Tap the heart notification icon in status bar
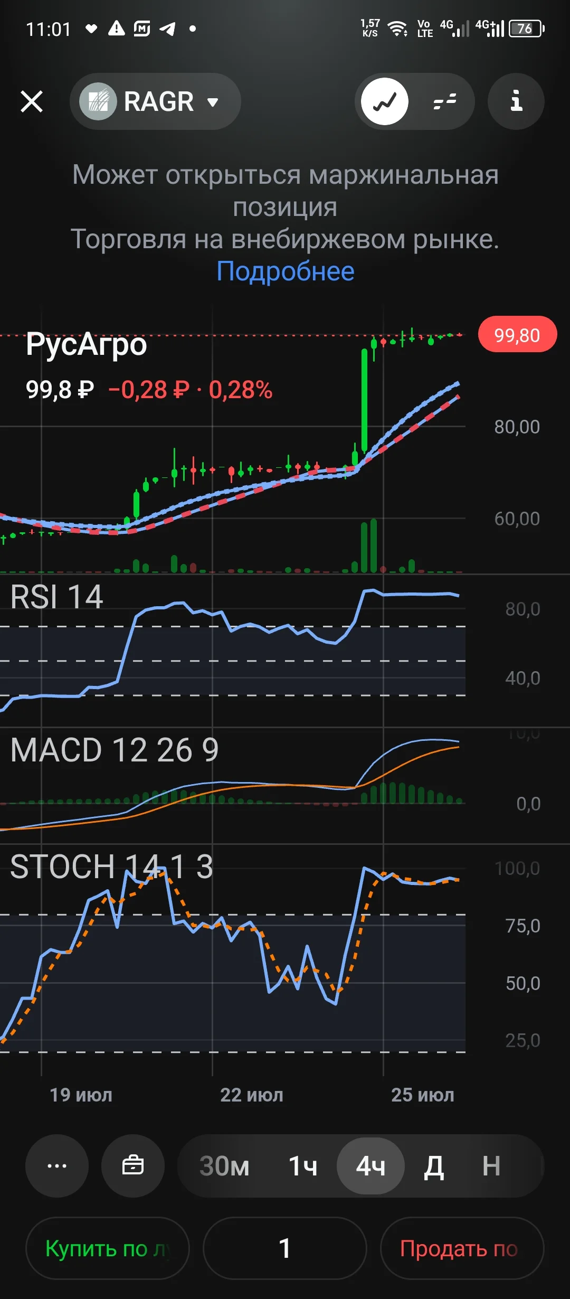The width and height of the screenshot is (570, 1299). coord(91,29)
